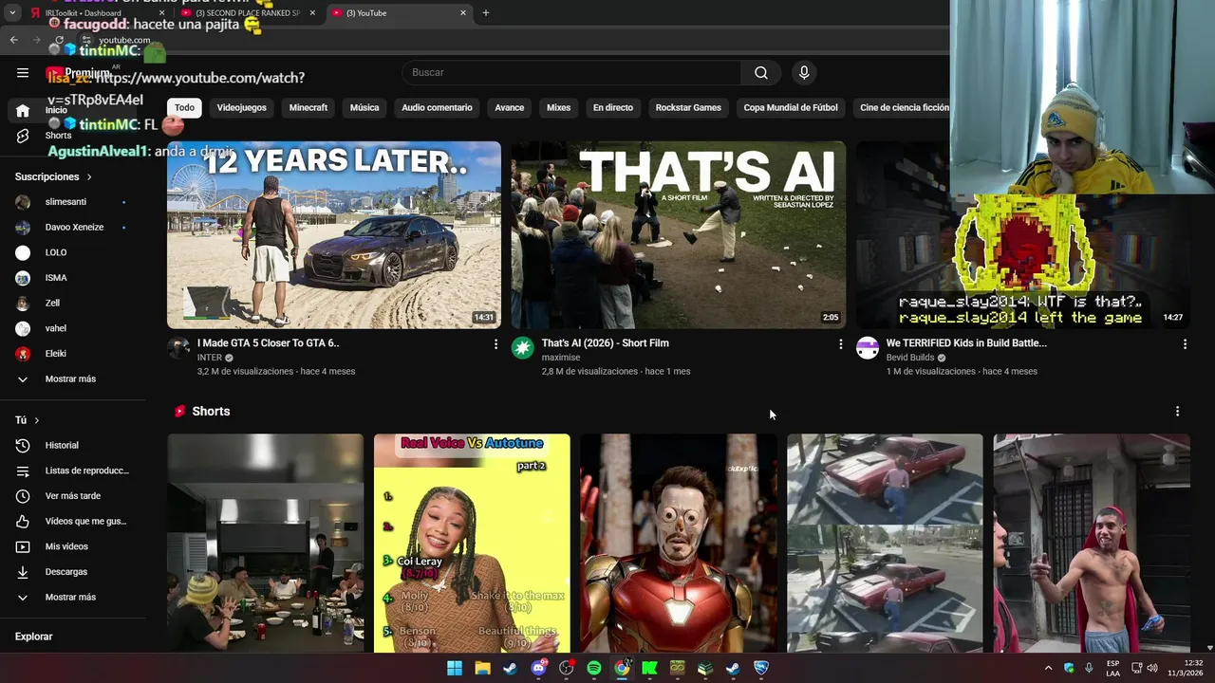Play THAT'S AI short film thumbnail

pyautogui.click(x=679, y=234)
